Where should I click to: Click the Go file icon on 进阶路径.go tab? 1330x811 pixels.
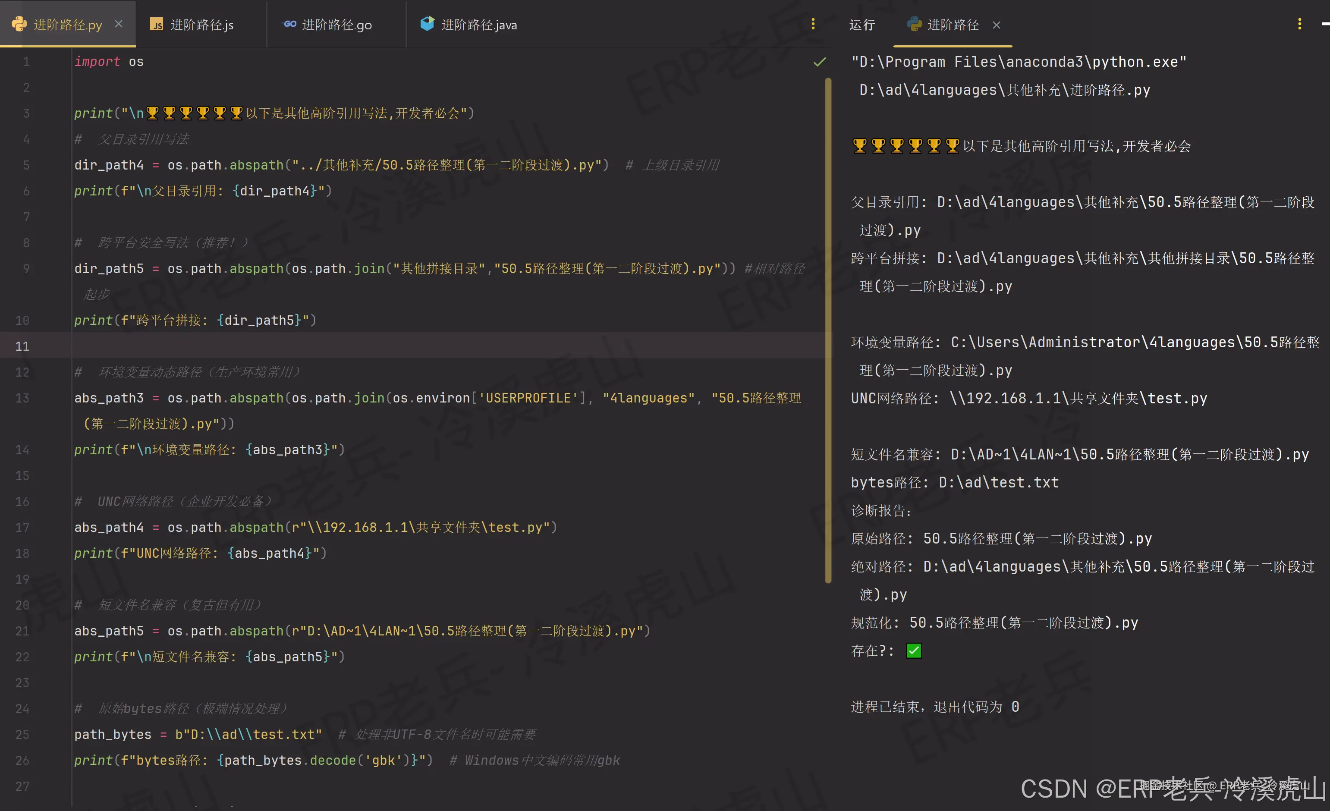tap(288, 24)
